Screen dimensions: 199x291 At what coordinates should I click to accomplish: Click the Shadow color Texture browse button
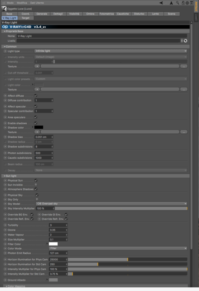point(184,132)
